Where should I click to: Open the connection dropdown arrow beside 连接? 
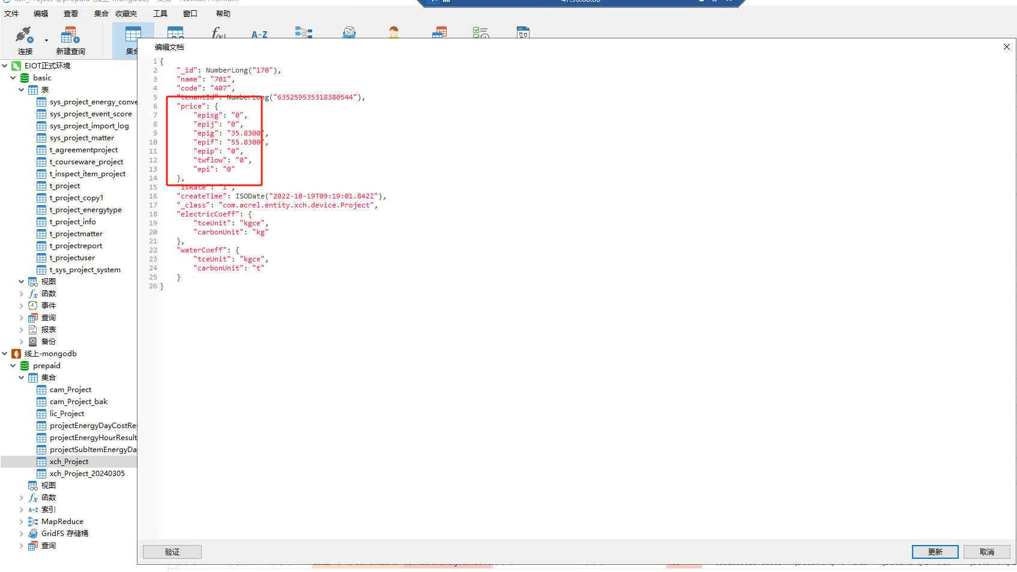pos(46,41)
